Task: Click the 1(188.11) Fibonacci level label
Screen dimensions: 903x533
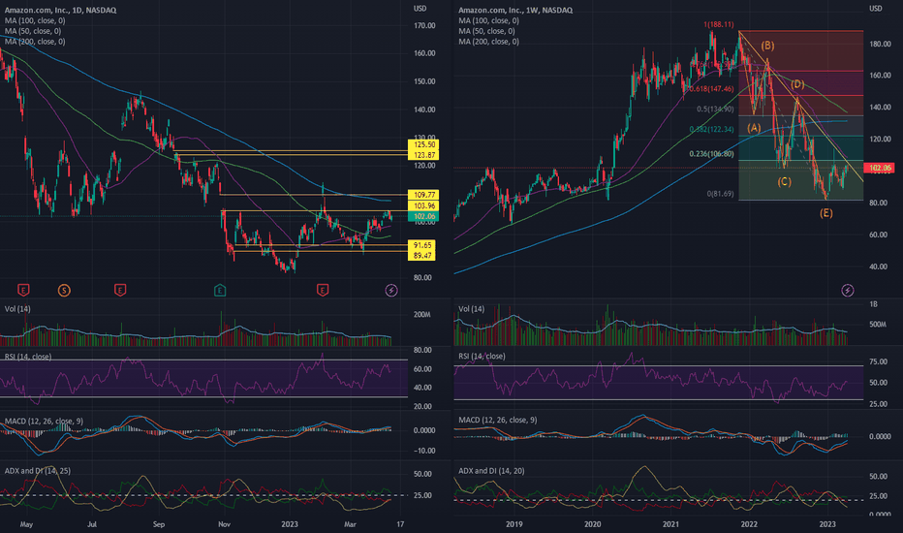Action: (x=718, y=25)
